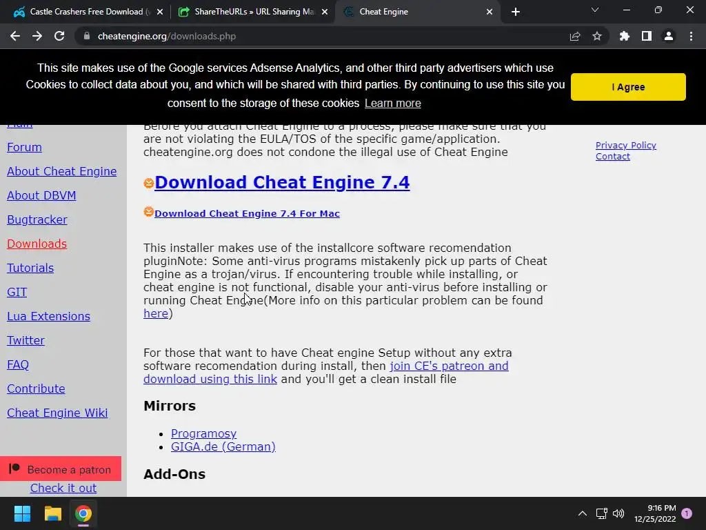
Task: Close the Cheat Engine tab
Action: 490,12
